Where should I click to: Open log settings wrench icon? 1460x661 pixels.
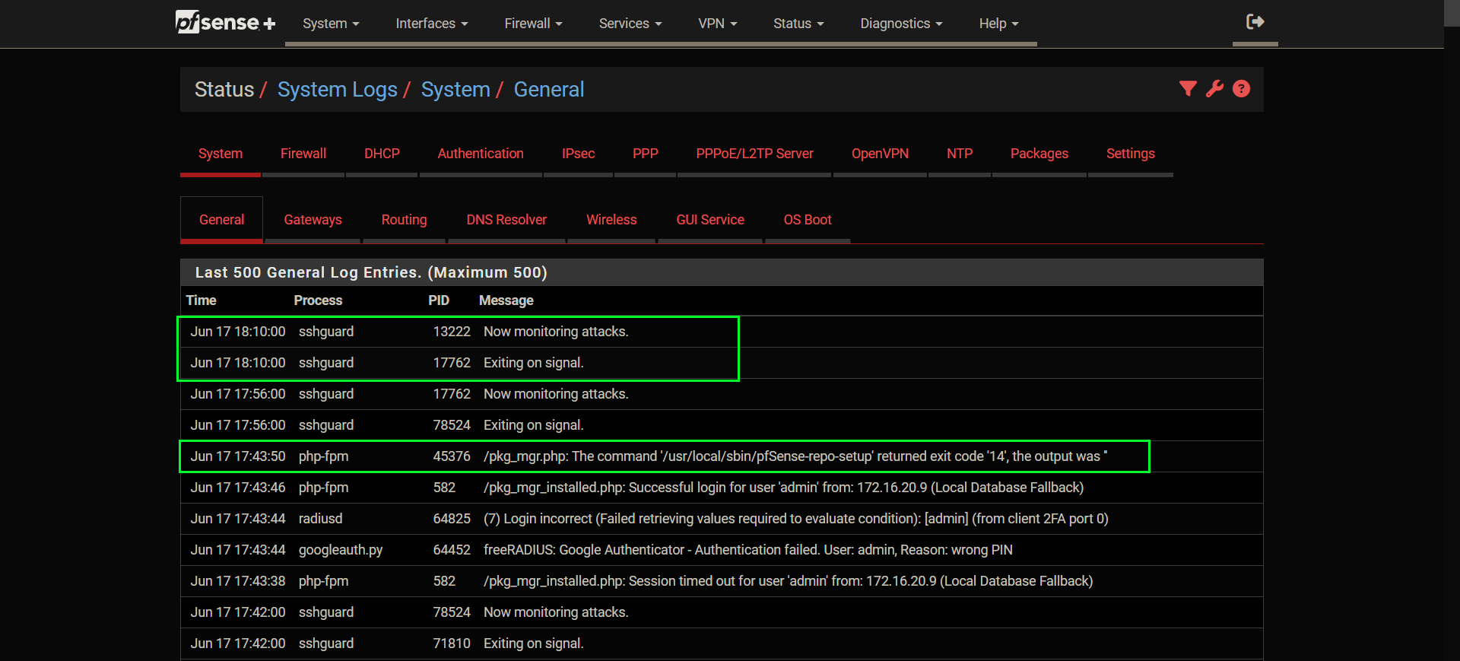(x=1215, y=89)
